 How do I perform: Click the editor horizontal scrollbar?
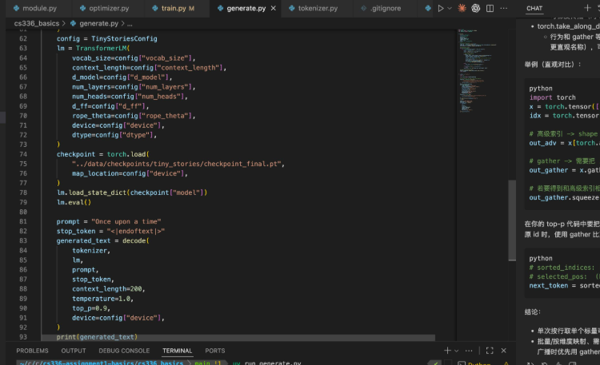238,338
